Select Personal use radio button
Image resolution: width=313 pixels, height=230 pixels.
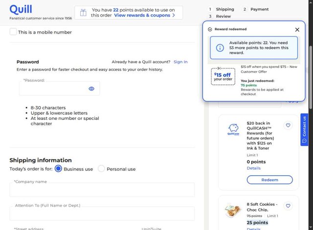[101, 169]
